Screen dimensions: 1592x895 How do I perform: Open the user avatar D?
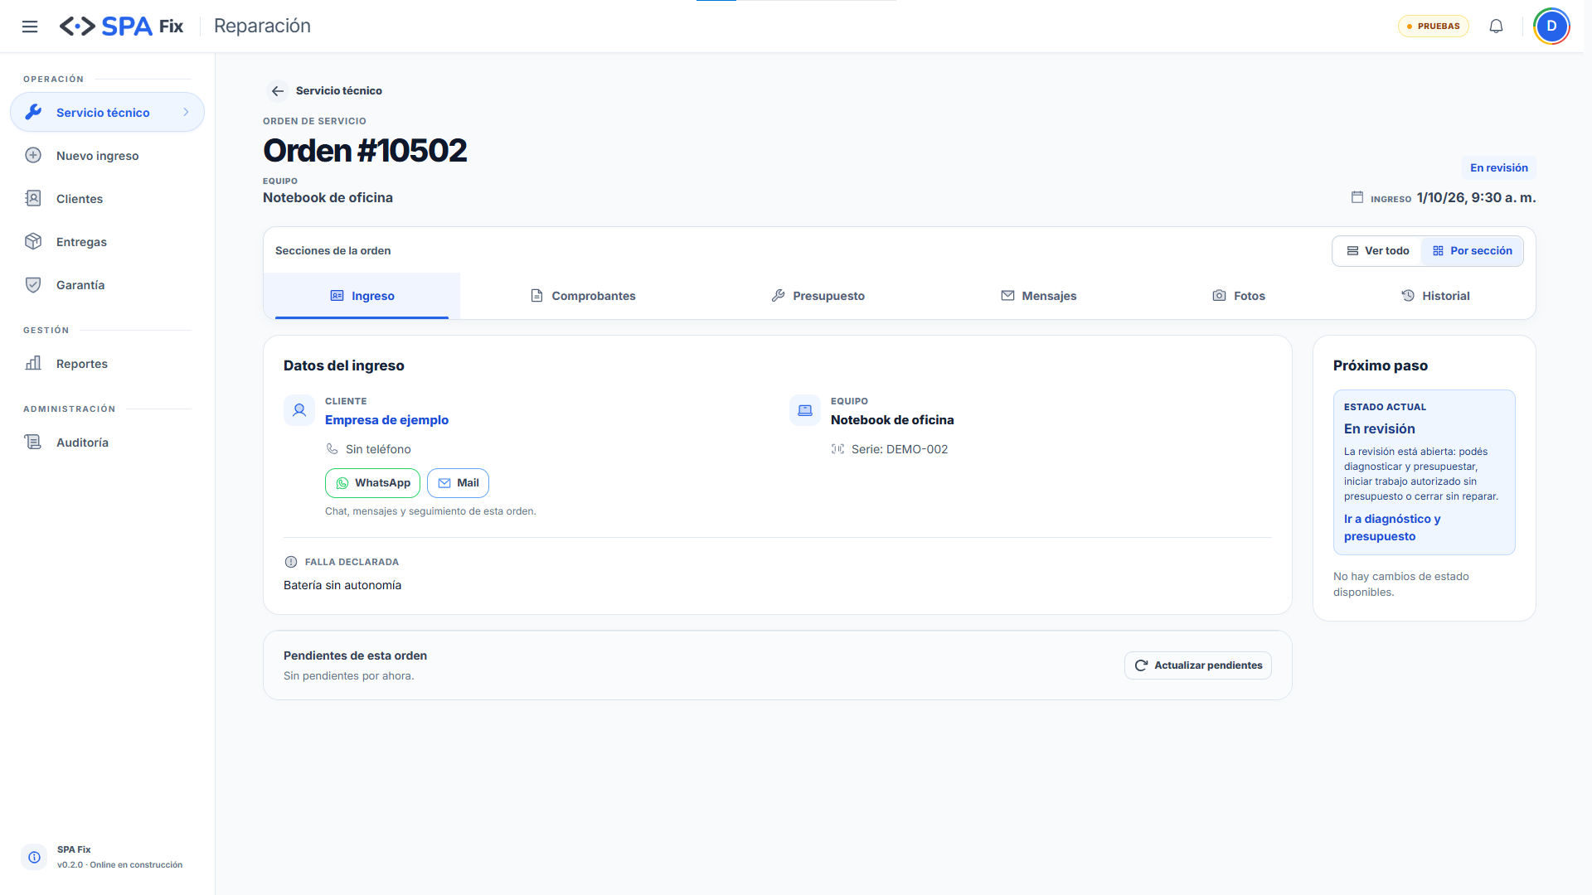click(1551, 27)
